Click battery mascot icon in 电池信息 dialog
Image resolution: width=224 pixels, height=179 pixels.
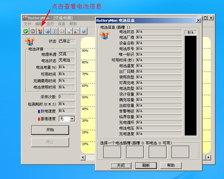(x=104, y=35)
